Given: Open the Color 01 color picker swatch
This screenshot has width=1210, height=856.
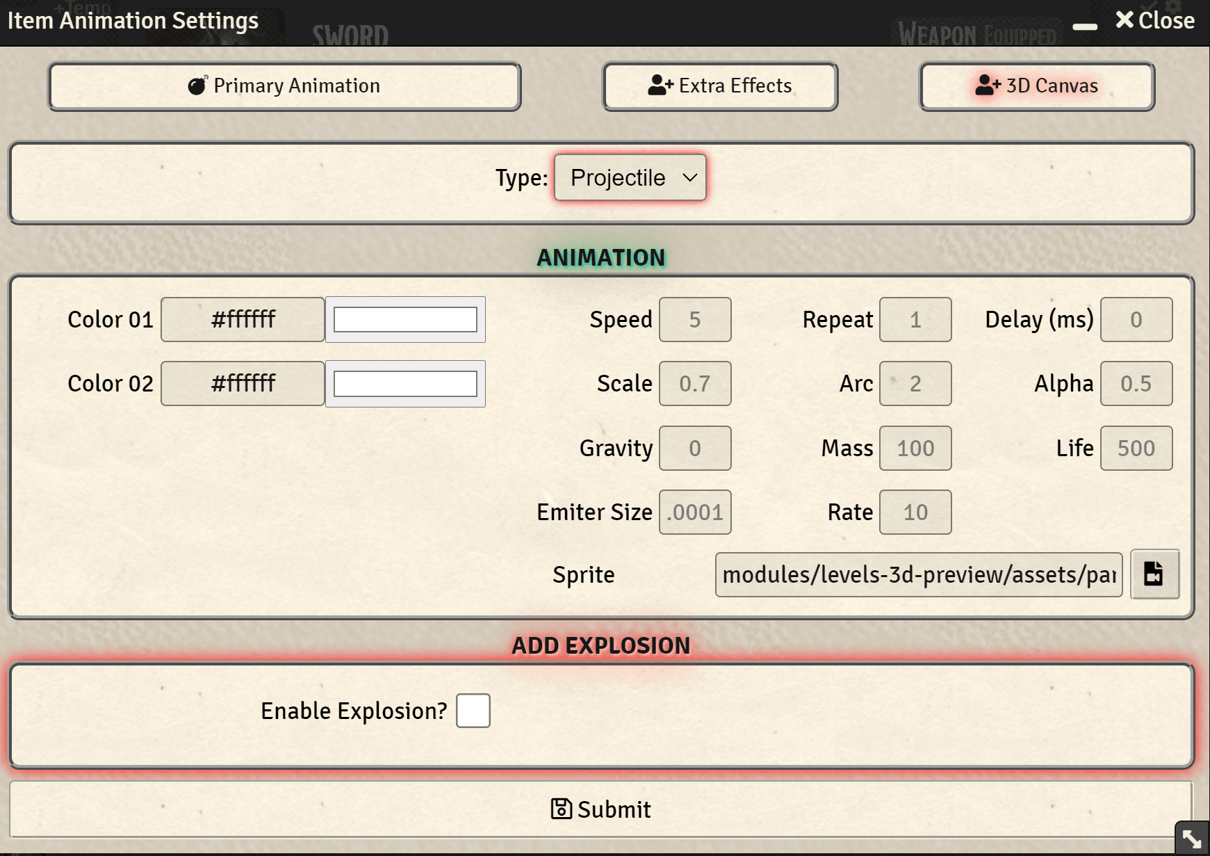Looking at the screenshot, I should pyautogui.click(x=405, y=320).
